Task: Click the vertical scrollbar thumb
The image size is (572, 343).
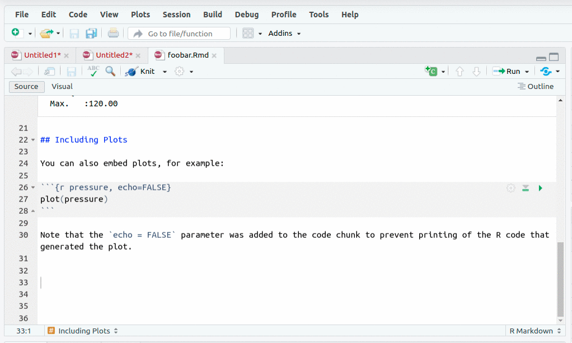Action: click(560, 280)
